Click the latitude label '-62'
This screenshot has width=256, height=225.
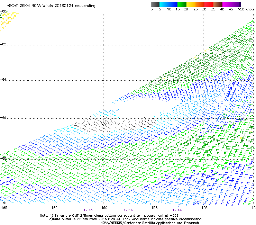click(x=3, y=44)
